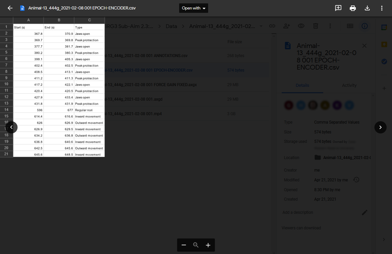Click the eye Preview icon in Drive

pyautogui.click(x=301, y=26)
